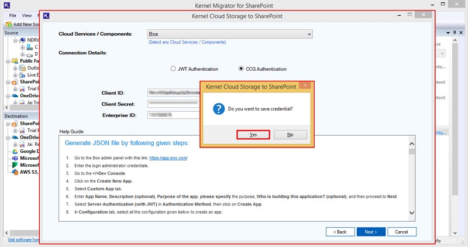Collapse the NDRW node in Source tree

pyautogui.click(x=15, y=40)
